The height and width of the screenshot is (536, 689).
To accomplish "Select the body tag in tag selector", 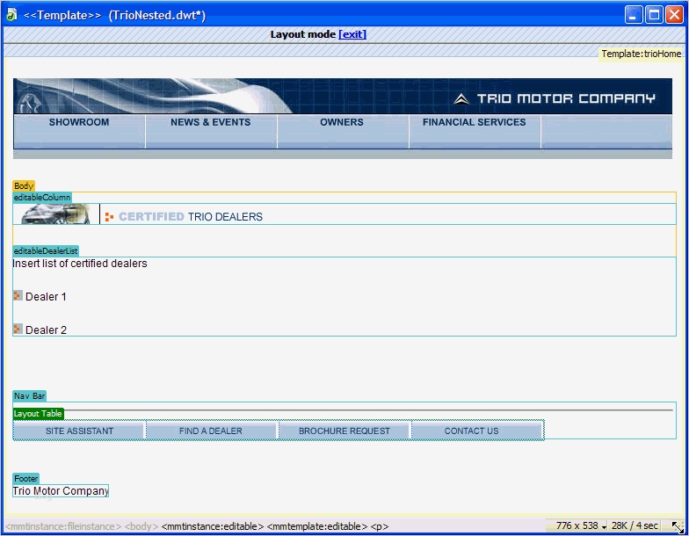I will coord(141,526).
